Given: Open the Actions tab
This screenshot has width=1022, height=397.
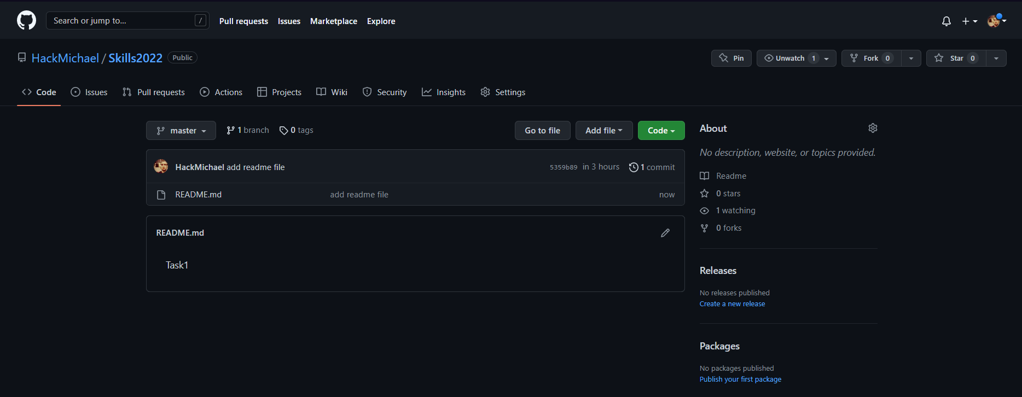Looking at the screenshot, I should coord(221,92).
